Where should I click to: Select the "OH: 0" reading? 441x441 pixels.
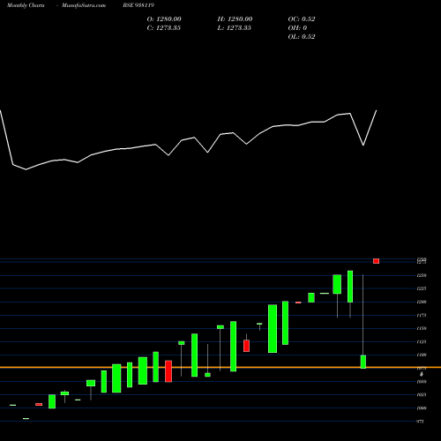tap(297, 28)
